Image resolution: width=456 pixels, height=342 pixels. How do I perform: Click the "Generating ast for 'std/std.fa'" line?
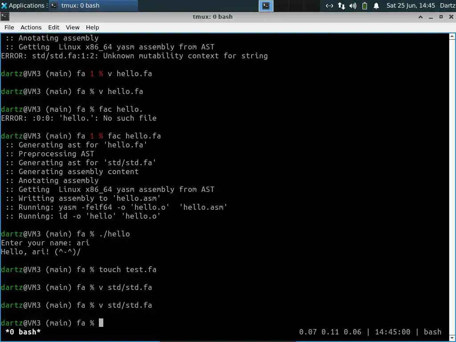pyautogui.click(x=81, y=163)
